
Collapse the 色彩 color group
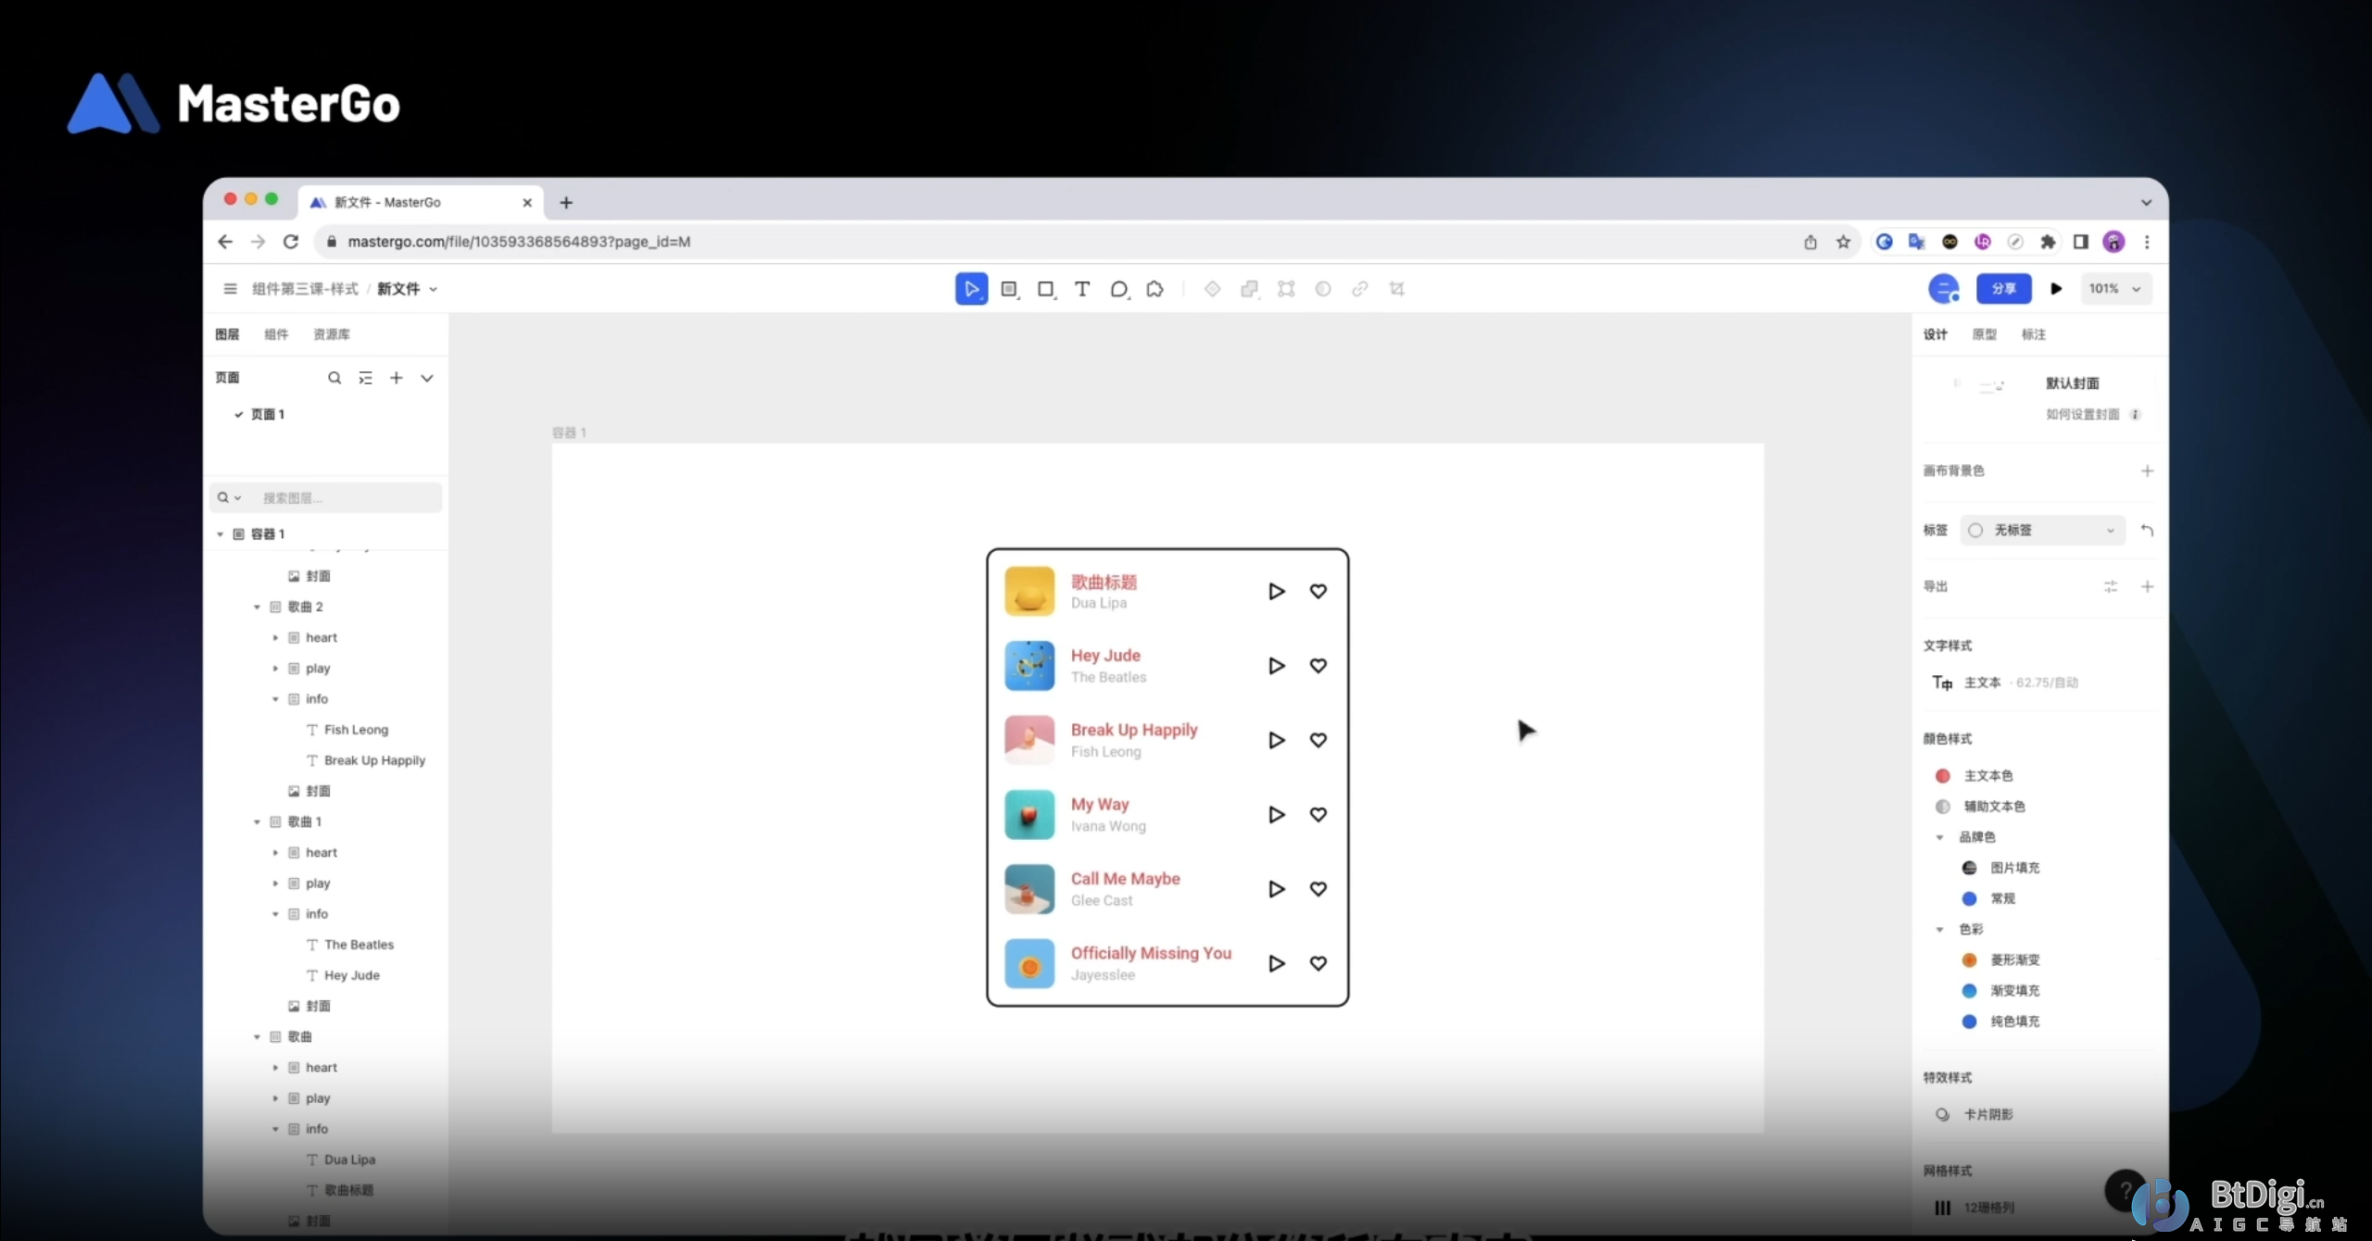tap(1939, 930)
